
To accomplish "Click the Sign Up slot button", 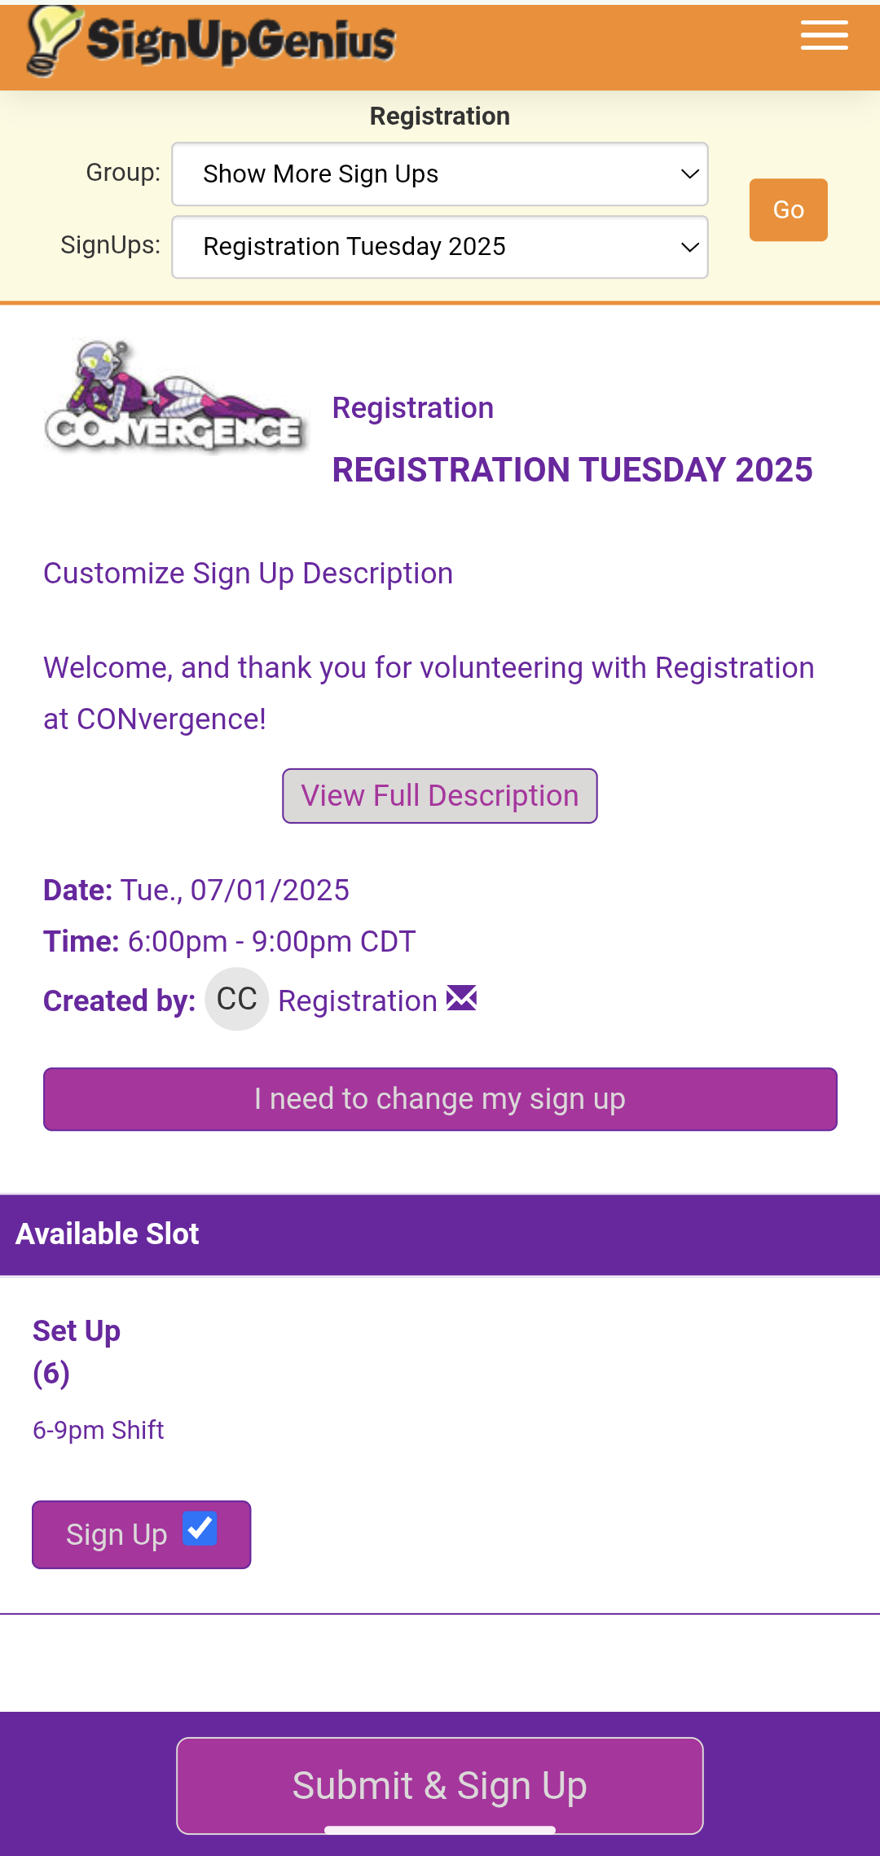I will tap(117, 1535).
